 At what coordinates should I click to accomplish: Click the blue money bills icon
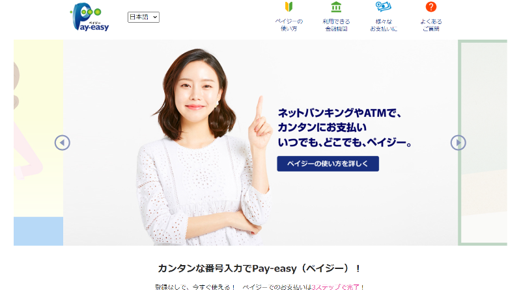(x=384, y=6)
